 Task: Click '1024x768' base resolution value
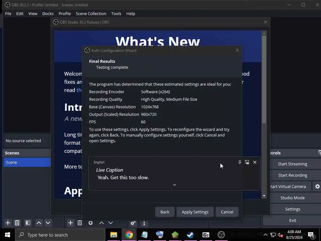pyautogui.click(x=150, y=107)
